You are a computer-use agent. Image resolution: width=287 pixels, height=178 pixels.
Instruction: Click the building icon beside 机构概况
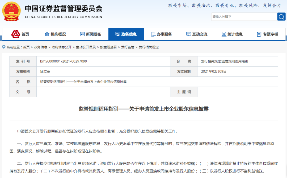pos(47,34)
